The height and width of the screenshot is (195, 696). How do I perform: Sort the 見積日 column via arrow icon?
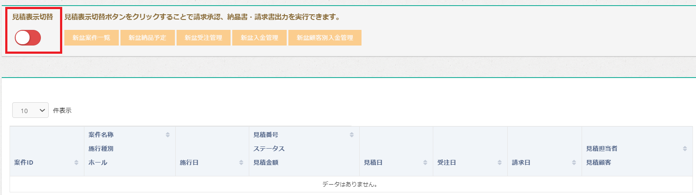click(x=425, y=162)
